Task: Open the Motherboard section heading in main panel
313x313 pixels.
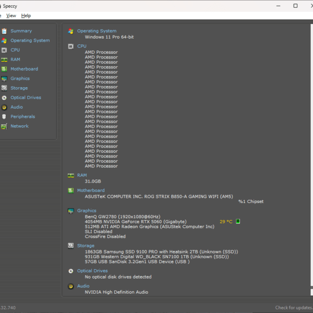Action: [91, 190]
